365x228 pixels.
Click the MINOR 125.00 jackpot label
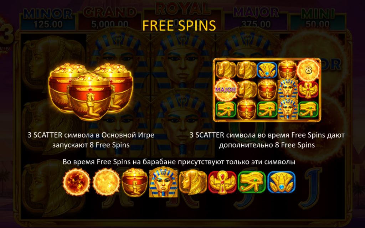point(48,19)
